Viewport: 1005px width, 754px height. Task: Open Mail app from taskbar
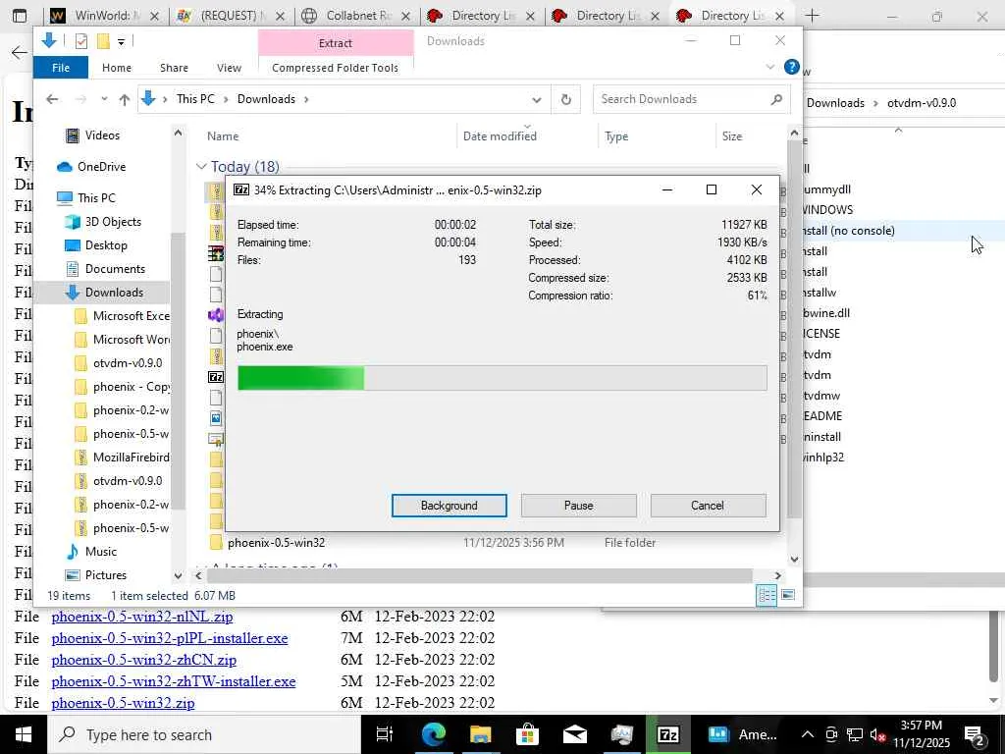coord(575,734)
